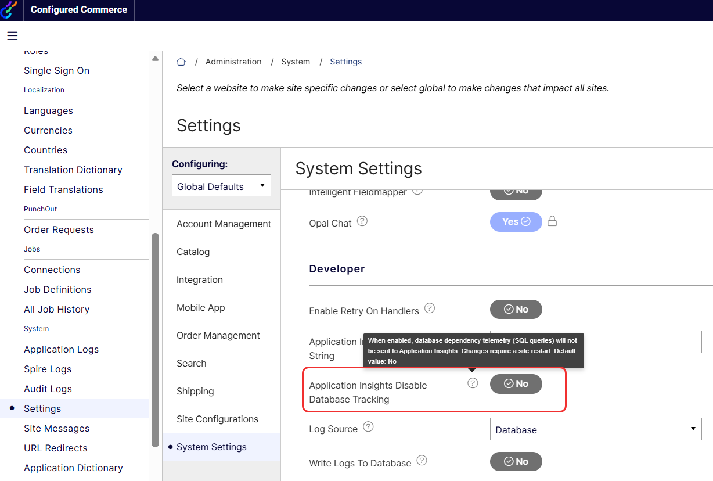Show help for Enable Retry On Handlers
713x481 pixels.
(430, 308)
